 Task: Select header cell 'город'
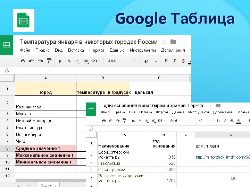click(x=46, y=89)
